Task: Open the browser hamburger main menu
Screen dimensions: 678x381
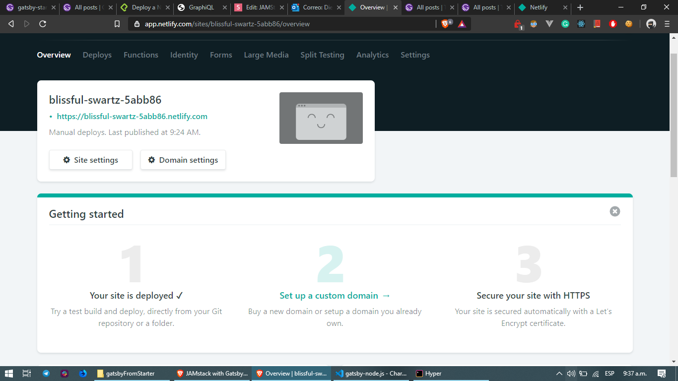Action: click(667, 24)
